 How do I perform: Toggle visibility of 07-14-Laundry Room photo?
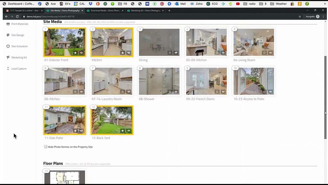pos(129,92)
